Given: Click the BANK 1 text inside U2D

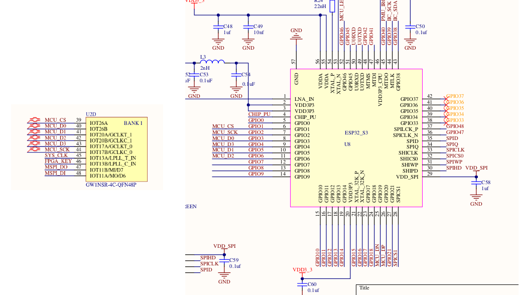Looking at the screenshot, I should tap(133, 123).
